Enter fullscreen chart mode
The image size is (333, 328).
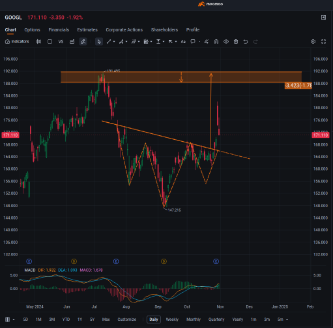(323, 42)
